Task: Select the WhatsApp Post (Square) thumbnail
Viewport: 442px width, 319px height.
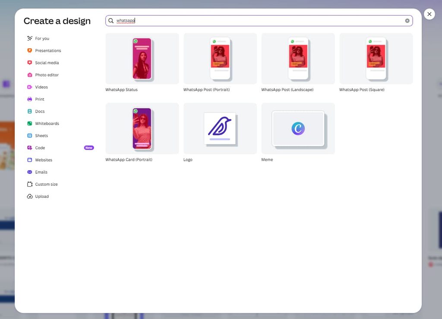Action: (376, 59)
